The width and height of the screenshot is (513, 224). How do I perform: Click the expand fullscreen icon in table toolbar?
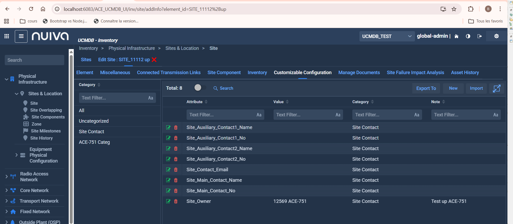[497, 88]
